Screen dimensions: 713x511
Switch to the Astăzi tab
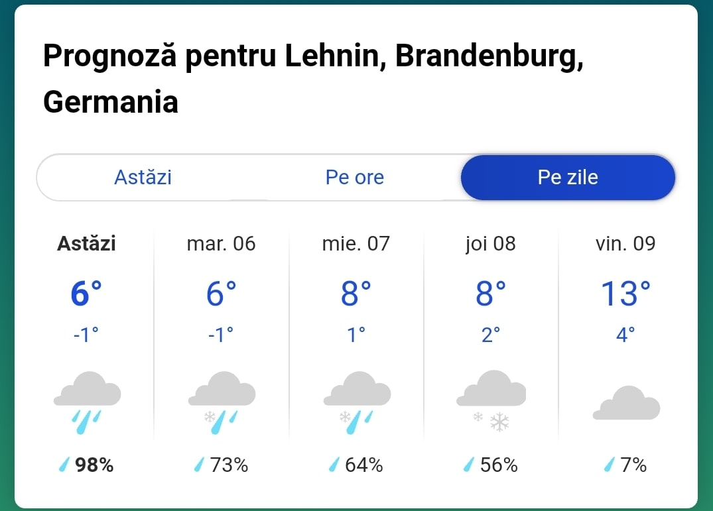click(x=143, y=177)
